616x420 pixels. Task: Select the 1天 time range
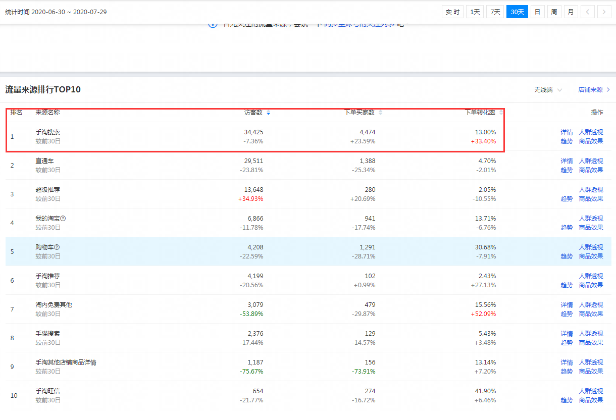(x=475, y=12)
